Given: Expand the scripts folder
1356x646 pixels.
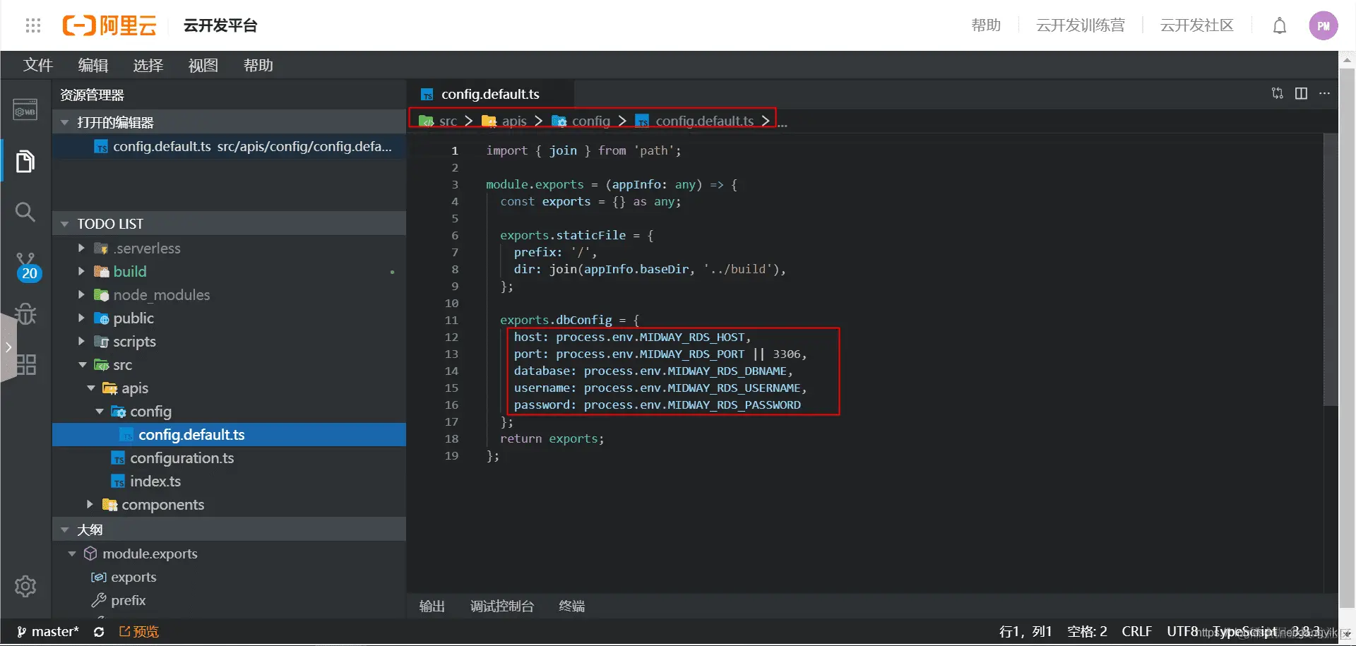Looking at the screenshot, I should pyautogui.click(x=81, y=342).
